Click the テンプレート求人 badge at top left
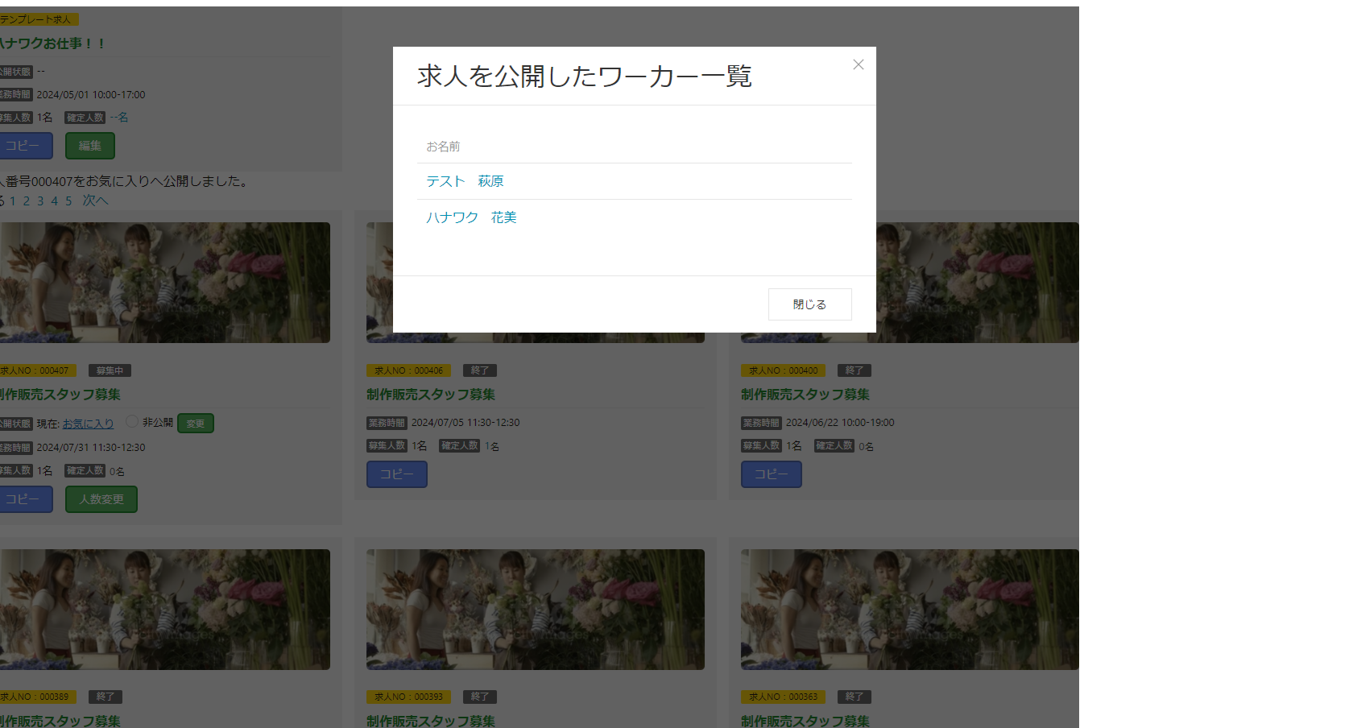The width and height of the screenshot is (1357, 728). (39, 19)
